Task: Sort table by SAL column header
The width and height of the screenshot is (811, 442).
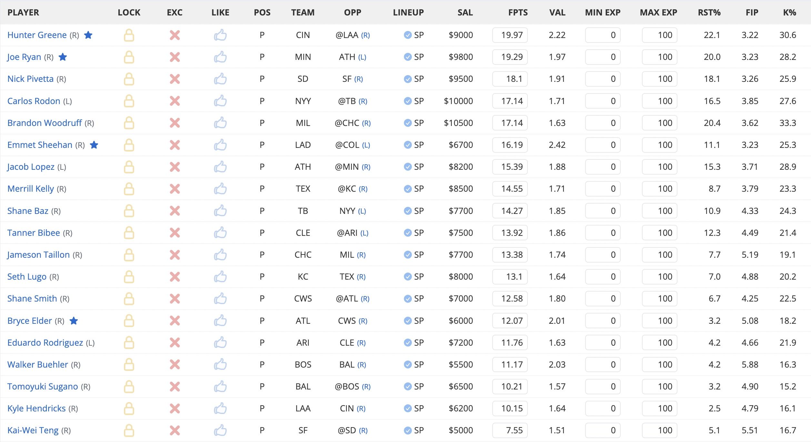Action: 465,13
